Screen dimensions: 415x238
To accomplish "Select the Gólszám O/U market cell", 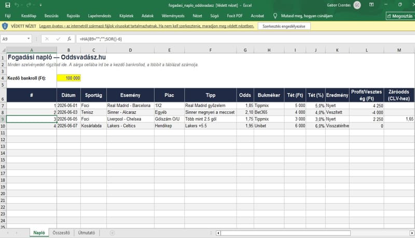I will point(169,119).
